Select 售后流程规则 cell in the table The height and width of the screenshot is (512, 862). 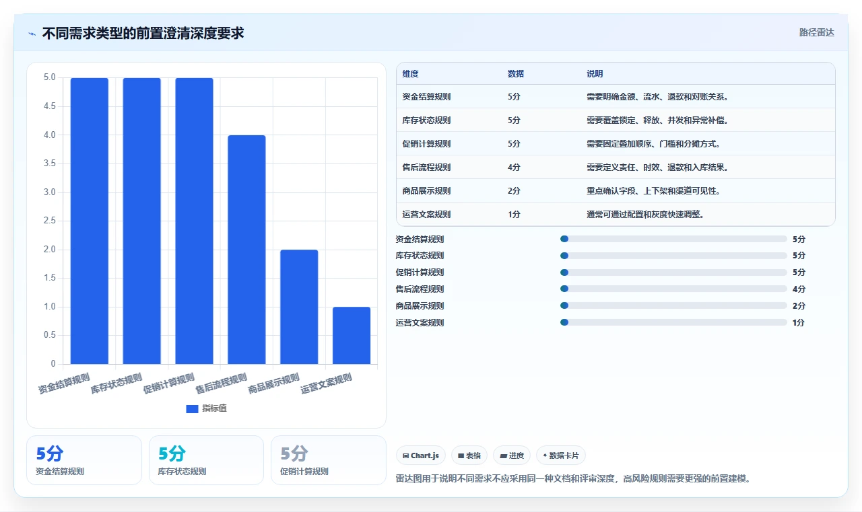tap(426, 168)
